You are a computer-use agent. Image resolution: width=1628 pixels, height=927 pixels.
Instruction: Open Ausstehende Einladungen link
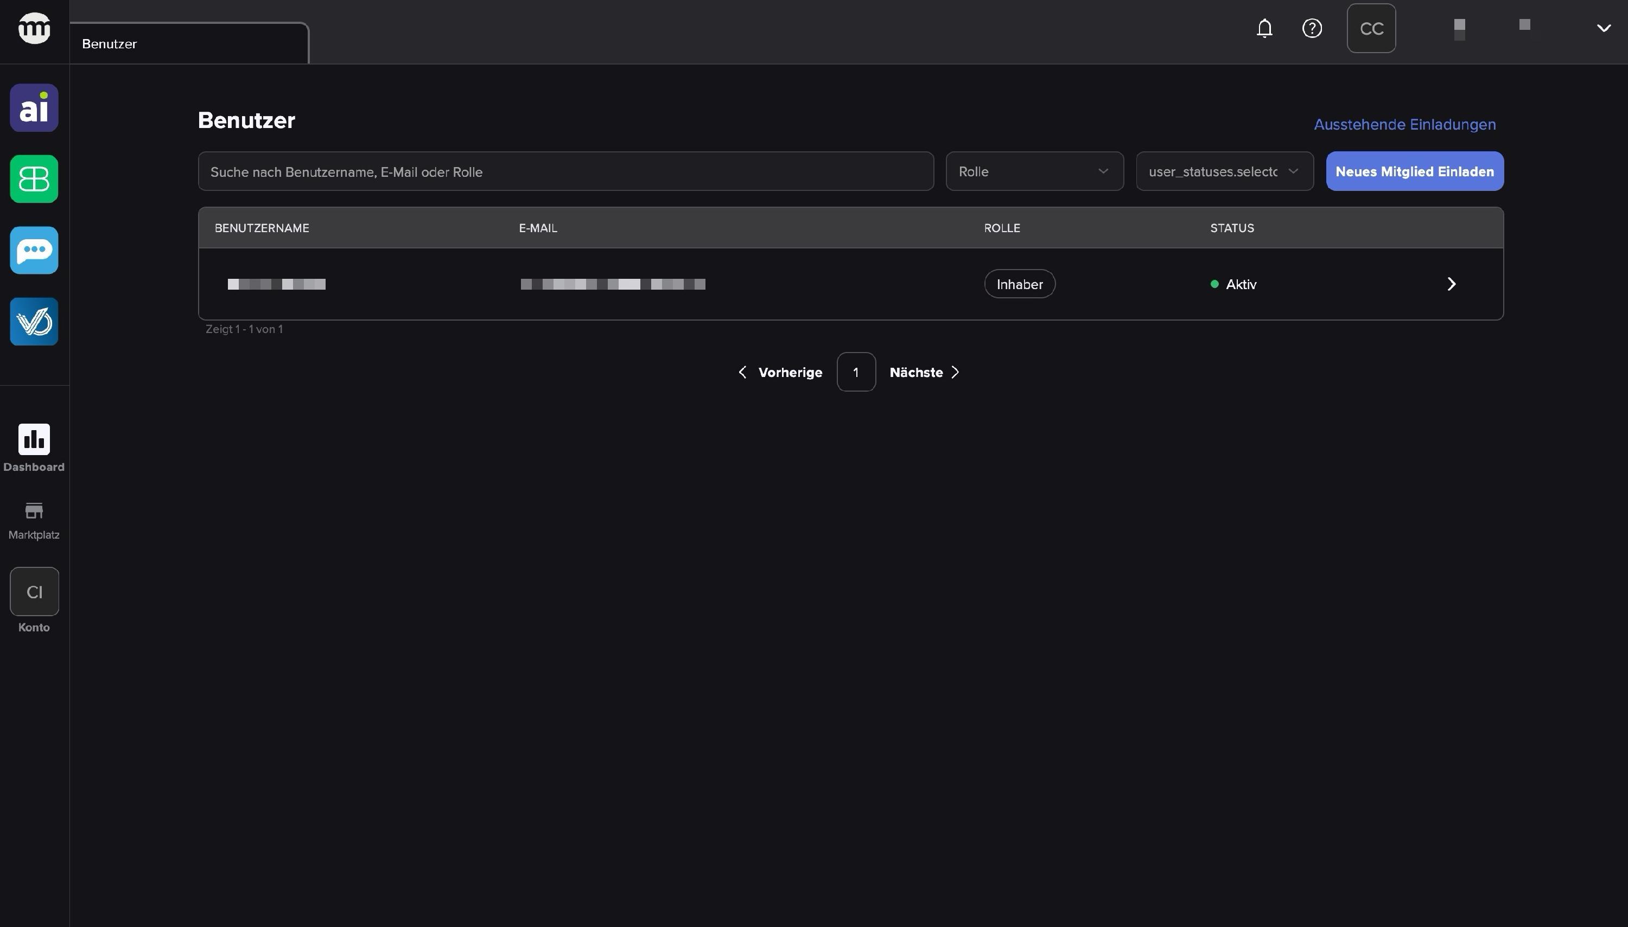[x=1404, y=124]
